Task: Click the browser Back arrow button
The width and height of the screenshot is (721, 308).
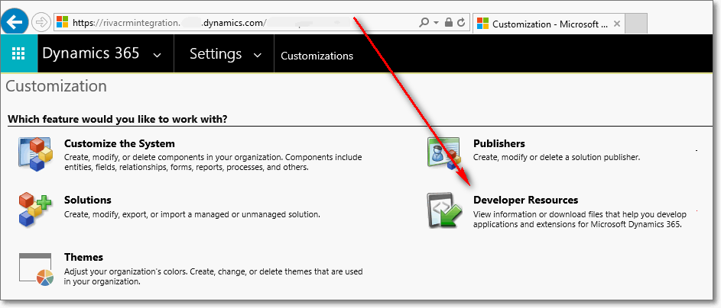Action: tap(15, 21)
